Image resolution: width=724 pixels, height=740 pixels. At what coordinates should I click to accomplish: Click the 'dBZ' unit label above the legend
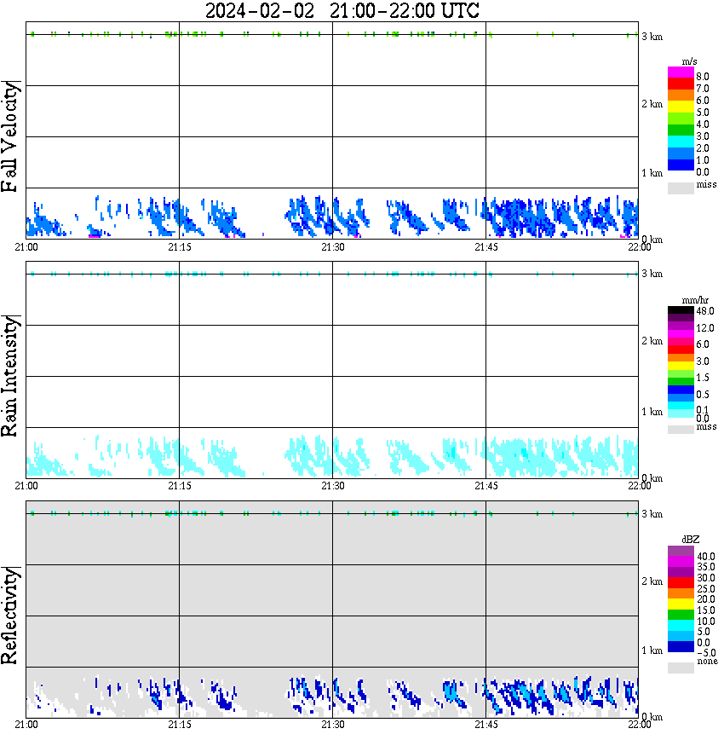691,540
